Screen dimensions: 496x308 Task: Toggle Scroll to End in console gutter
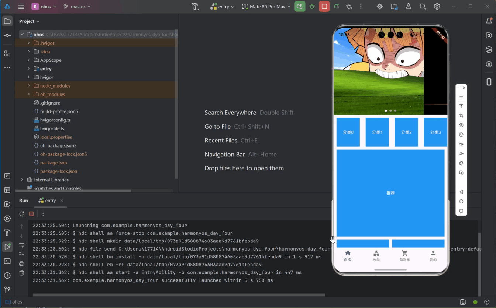tap(21, 254)
